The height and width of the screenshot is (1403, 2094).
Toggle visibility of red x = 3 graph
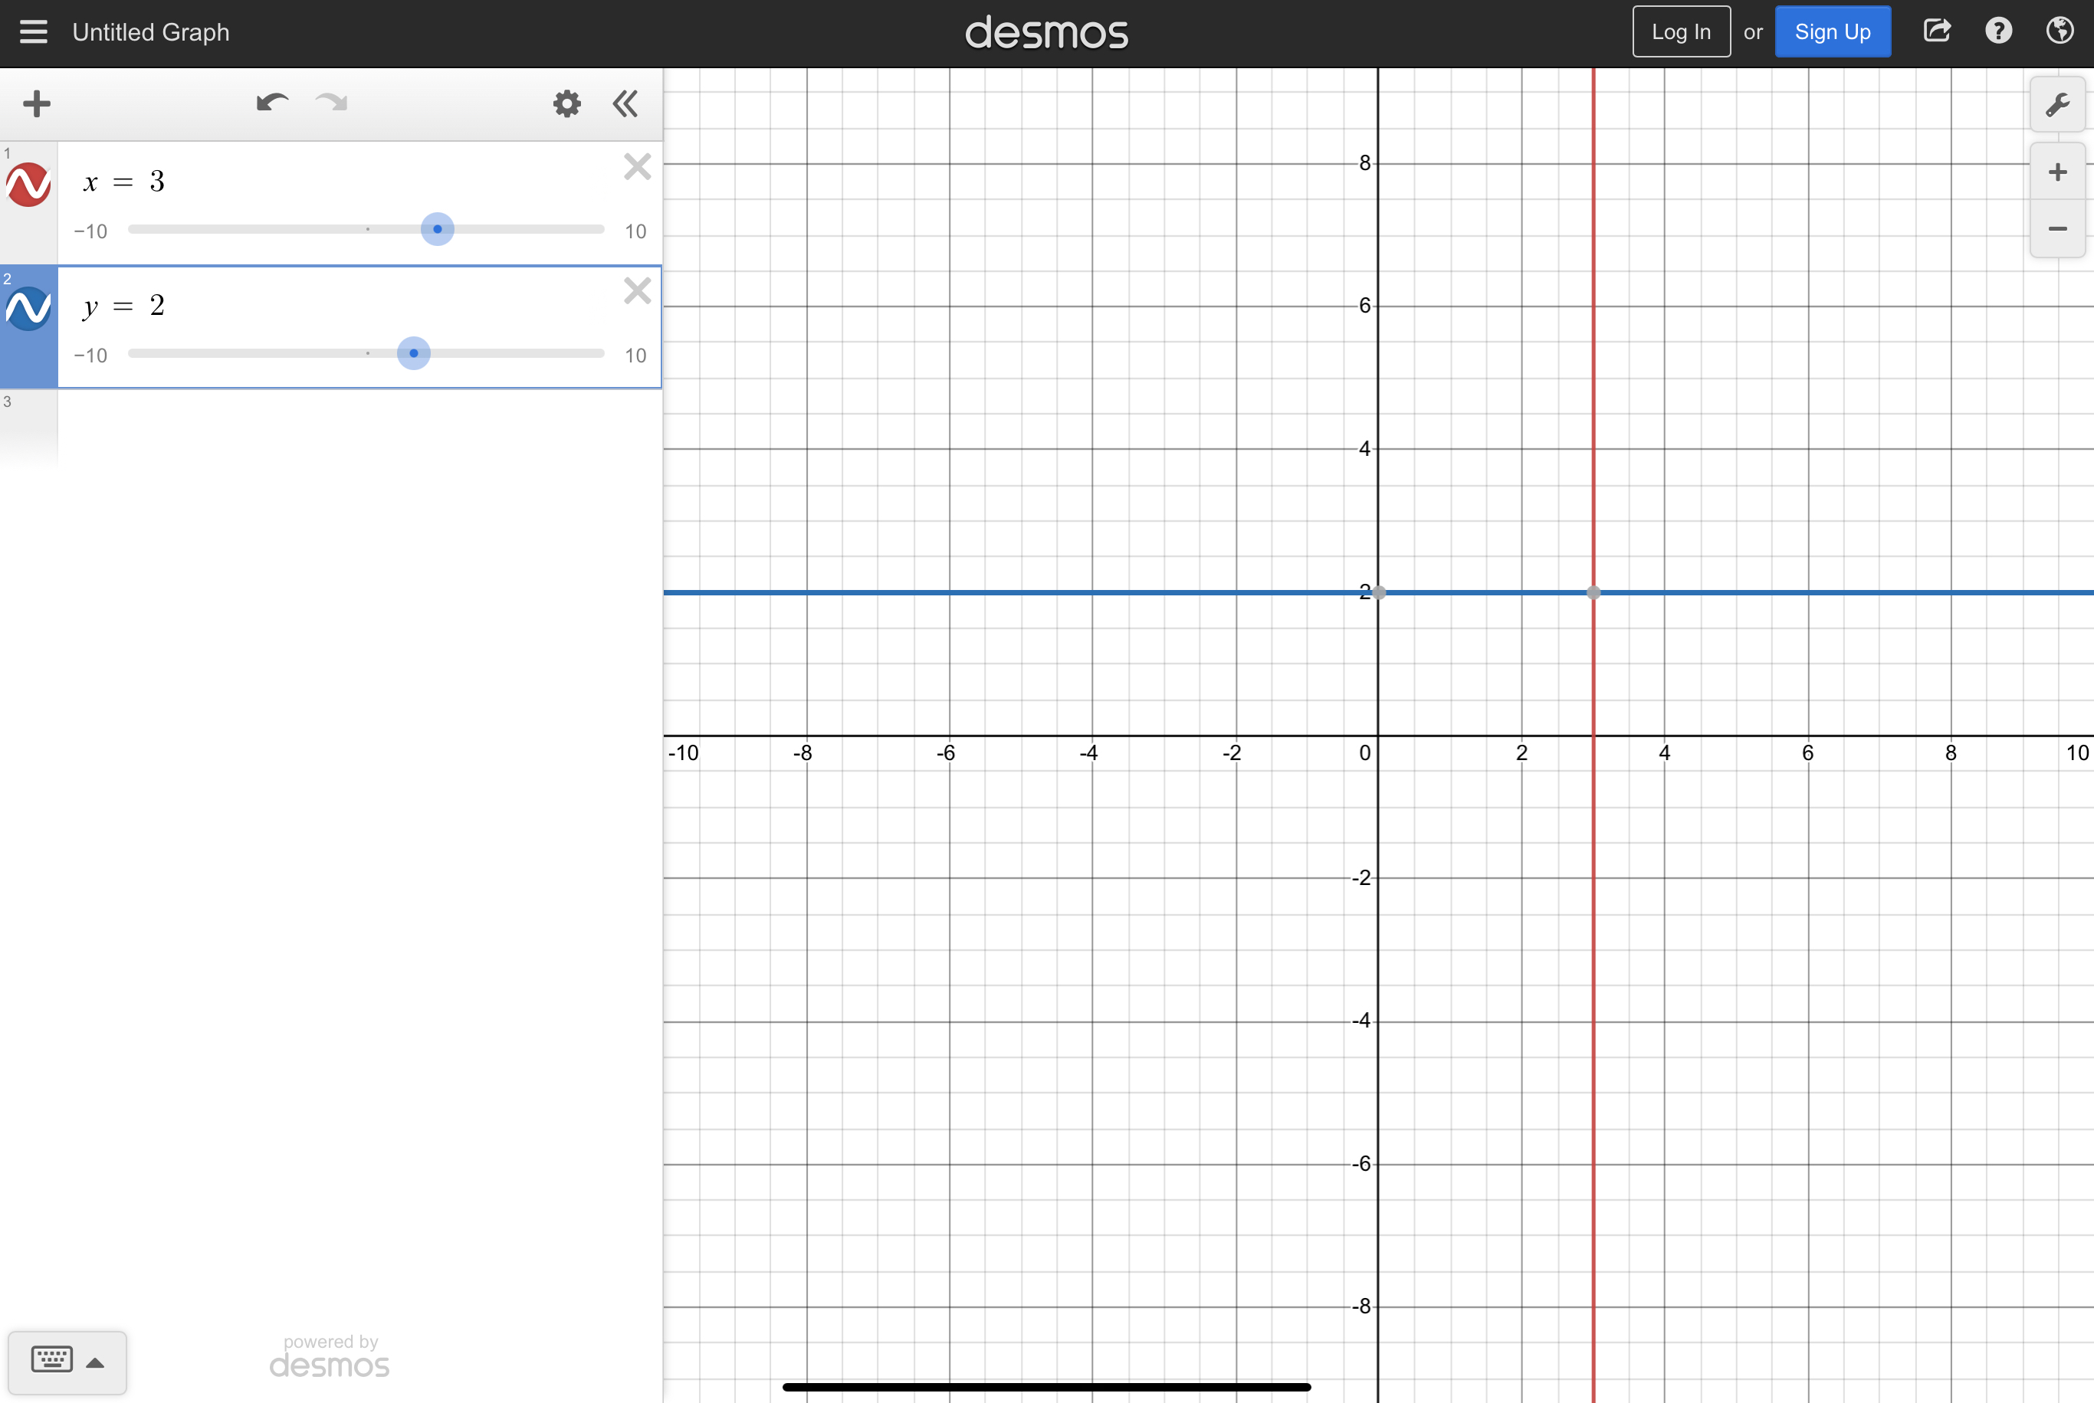(28, 185)
